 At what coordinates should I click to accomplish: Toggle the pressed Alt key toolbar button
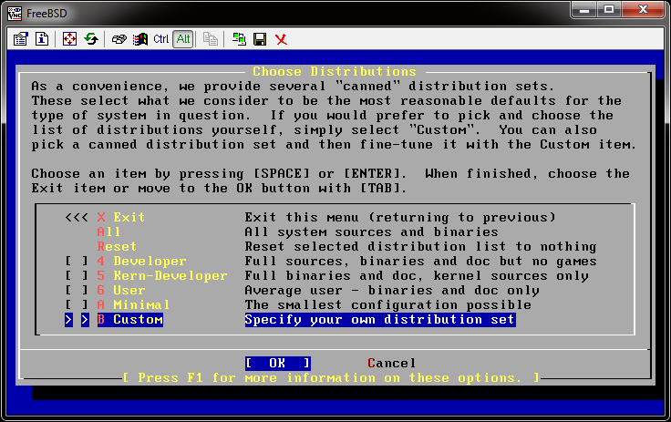click(x=183, y=39)
